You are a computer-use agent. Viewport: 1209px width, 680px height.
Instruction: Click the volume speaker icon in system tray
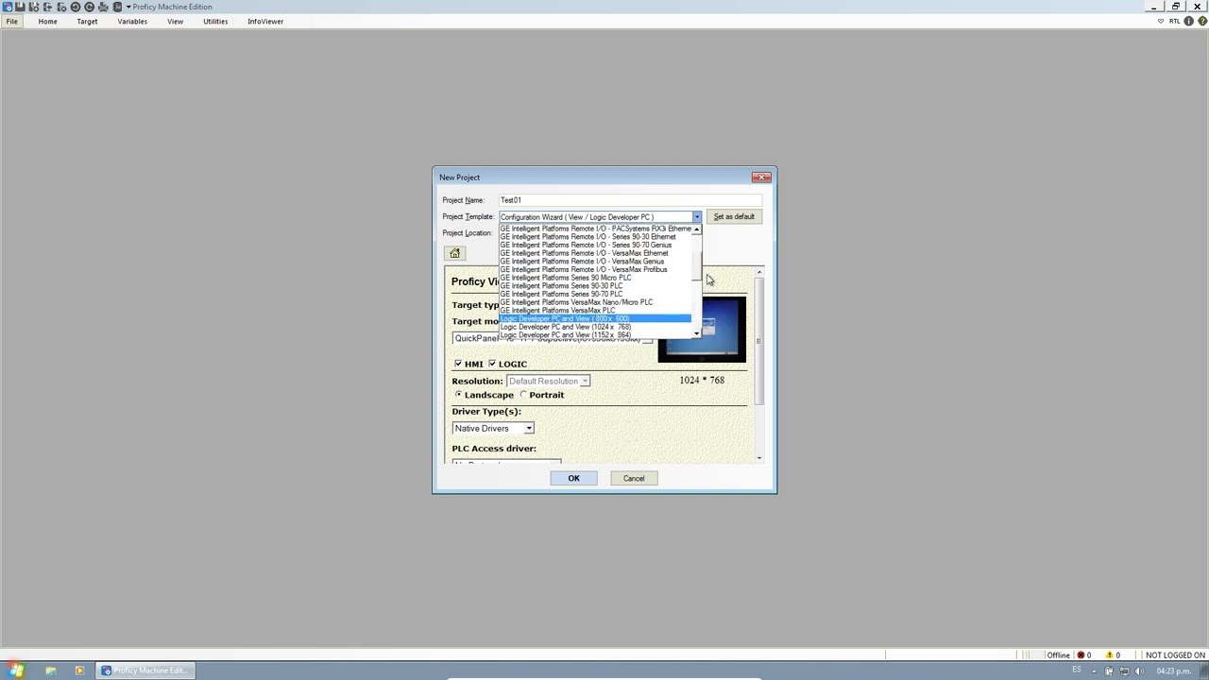(x=1139, y=671)
